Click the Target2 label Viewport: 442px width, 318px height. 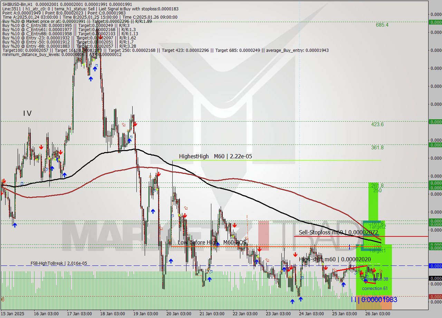(x=377, y=227)
